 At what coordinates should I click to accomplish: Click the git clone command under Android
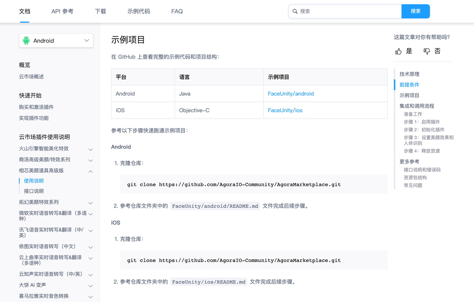[234, 185]
